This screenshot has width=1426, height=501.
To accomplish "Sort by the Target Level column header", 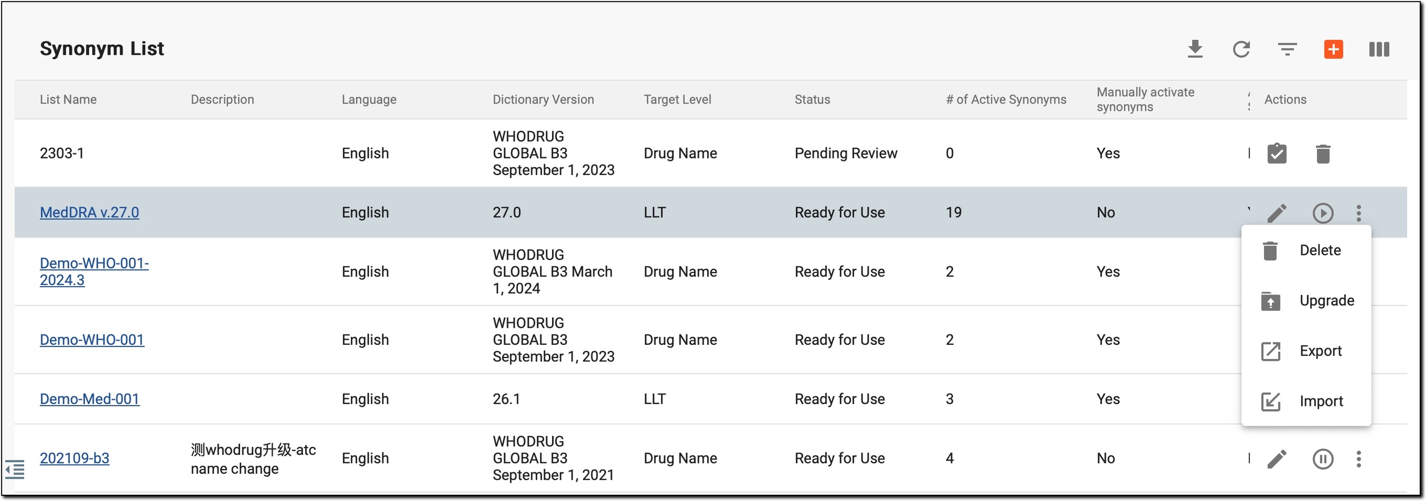I will (677, 100).
